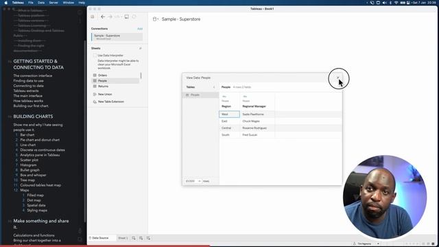
Task: Click the new worksheet icon
Action: pos(134,238)
